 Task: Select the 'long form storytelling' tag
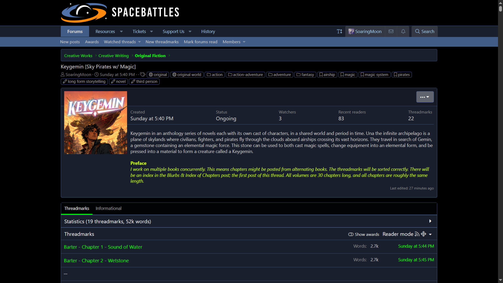(84, 81)
